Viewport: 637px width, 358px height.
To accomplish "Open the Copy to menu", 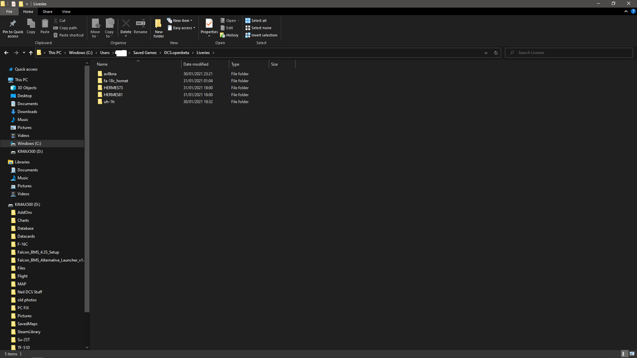I will [110, 28].
